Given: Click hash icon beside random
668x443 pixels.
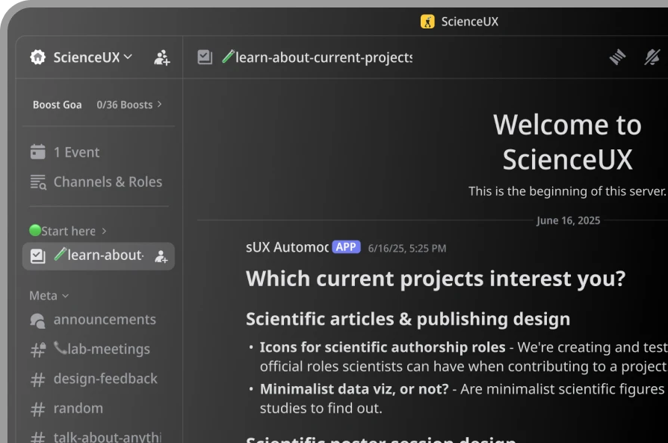Looking at the screenshot, I should coord(38,409).
